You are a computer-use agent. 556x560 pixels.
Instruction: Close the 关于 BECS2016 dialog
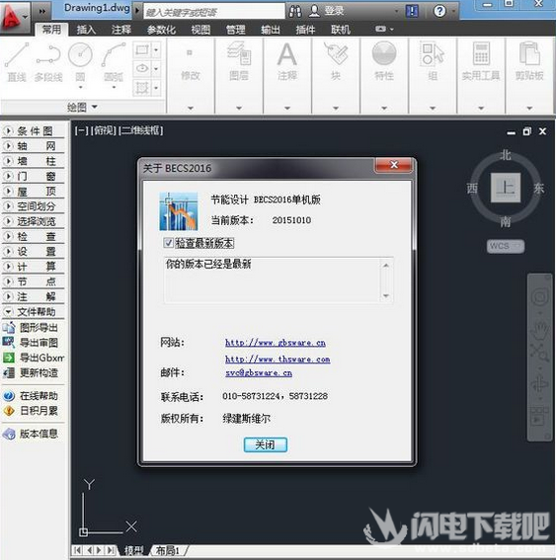click(x=394, y=165)
